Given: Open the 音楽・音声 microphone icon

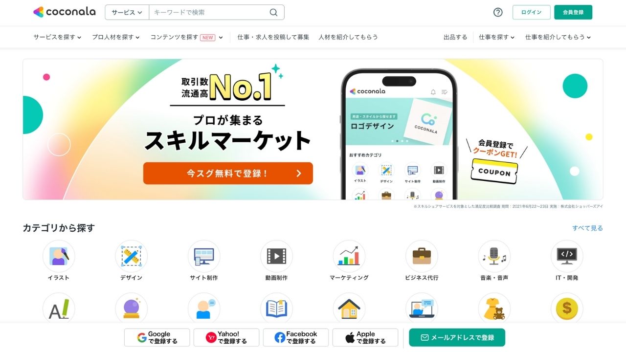Looking at the screenshot, I should 494,256.
